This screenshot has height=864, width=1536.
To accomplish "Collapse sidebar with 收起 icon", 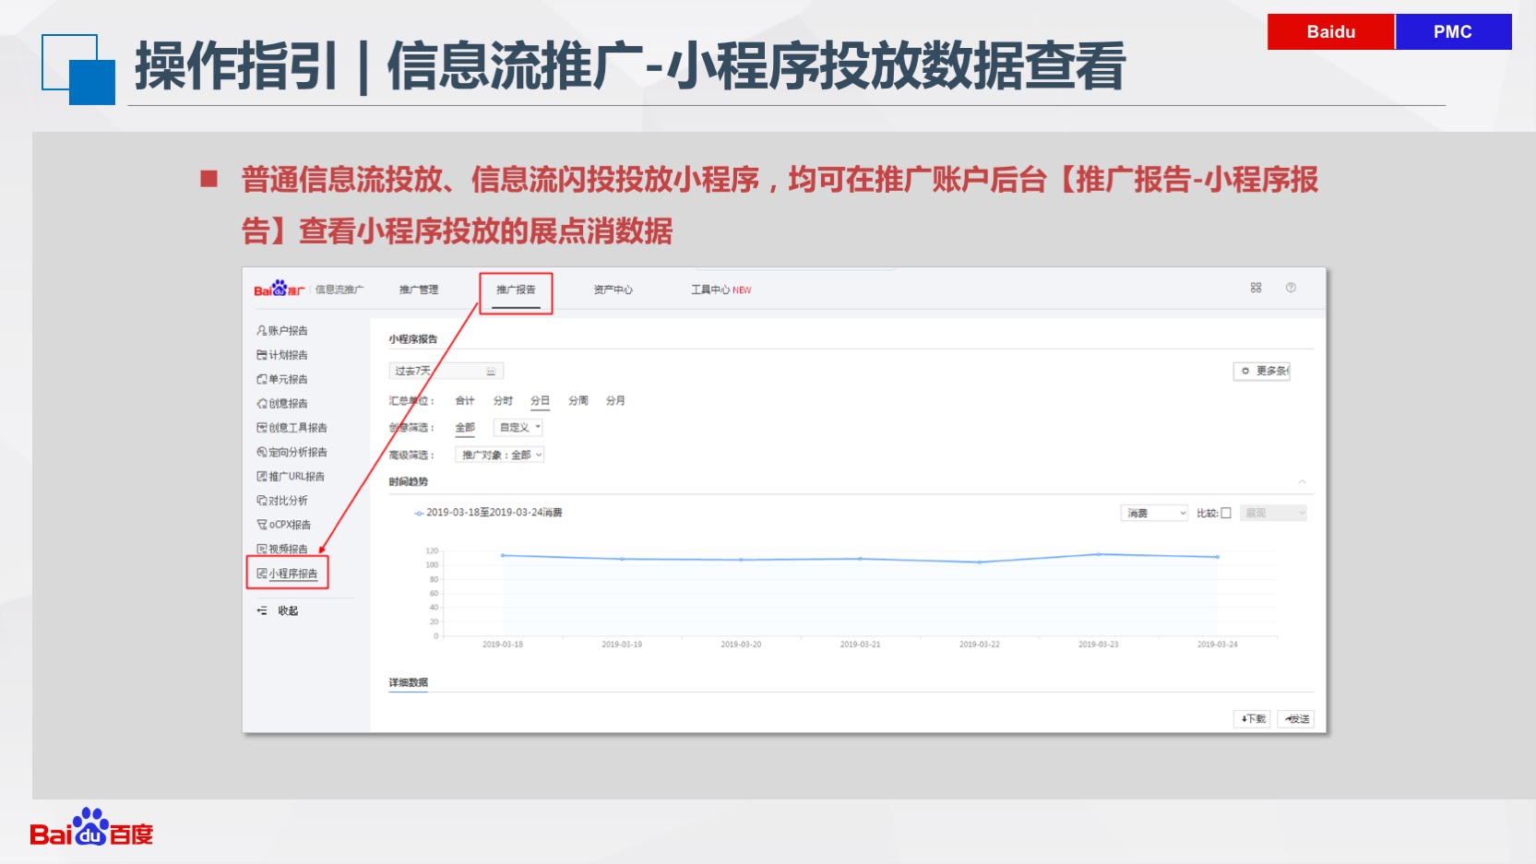I will click(x=262, y=610).
